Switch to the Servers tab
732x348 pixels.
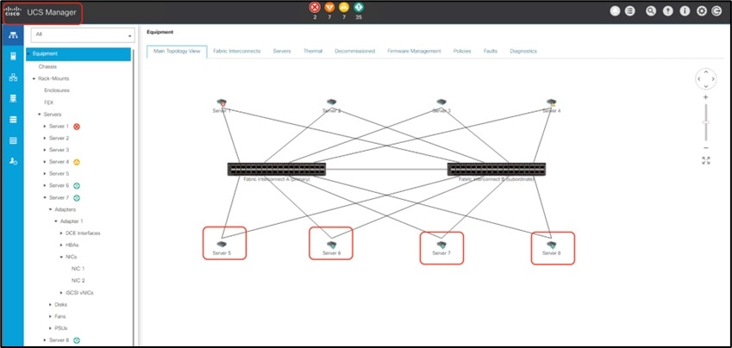click(282, 52)
